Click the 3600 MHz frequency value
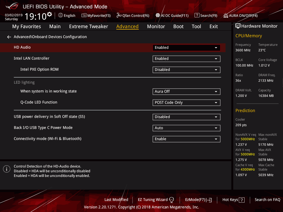Image resolution: width=283 pixels, height=212 pixels. click(x=243, y=50)
